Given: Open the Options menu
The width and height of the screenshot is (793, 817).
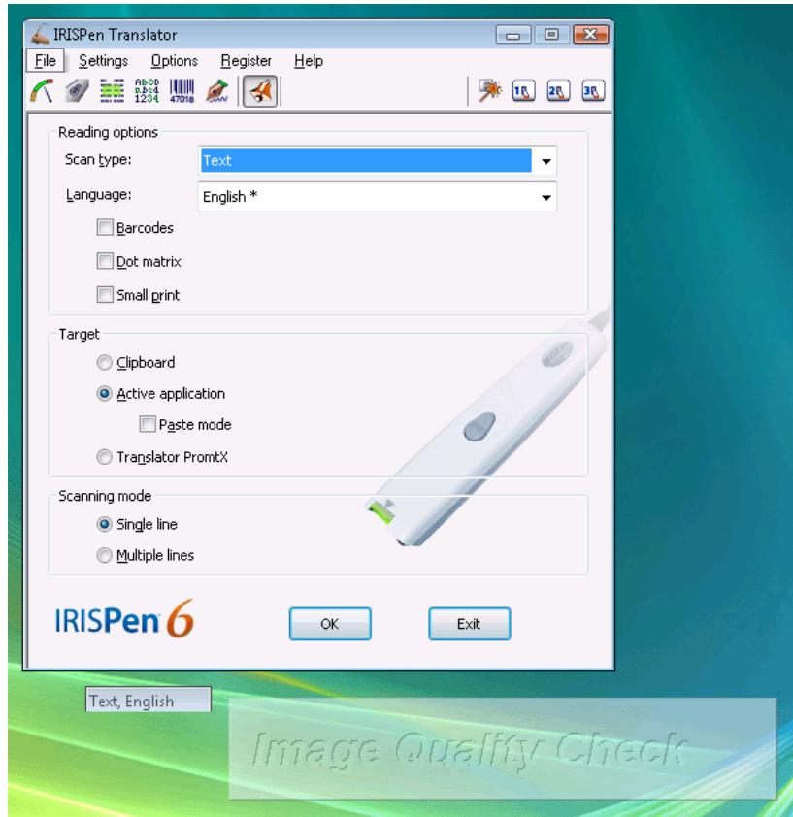Looking at the screenshot, I should (174, 61).
